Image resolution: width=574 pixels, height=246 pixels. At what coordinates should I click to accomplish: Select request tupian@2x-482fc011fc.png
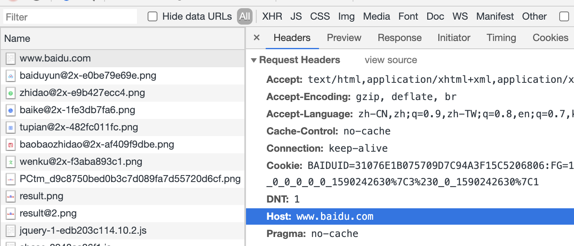122,127
